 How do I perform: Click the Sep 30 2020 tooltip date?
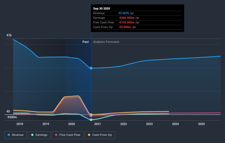pyautogui.click(x=102, y=8)
